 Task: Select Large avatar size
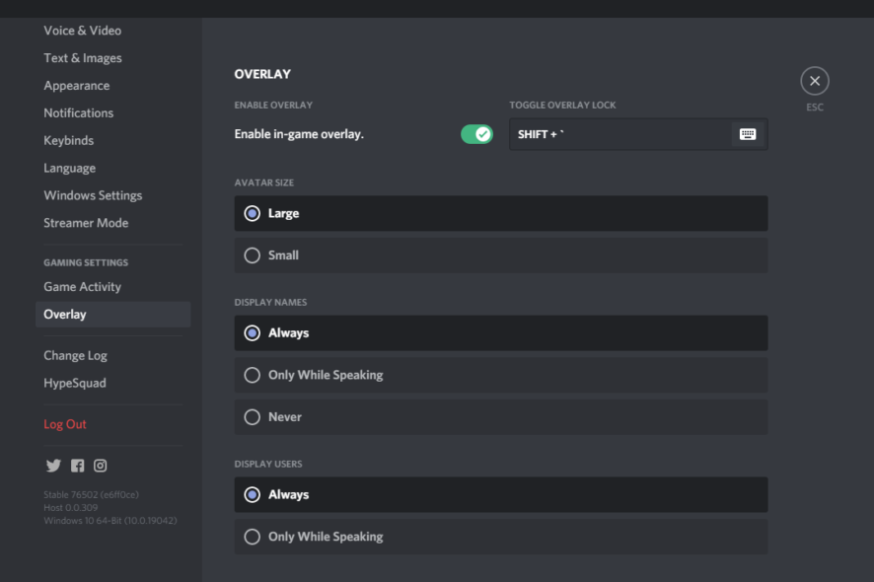coord(500,213)
